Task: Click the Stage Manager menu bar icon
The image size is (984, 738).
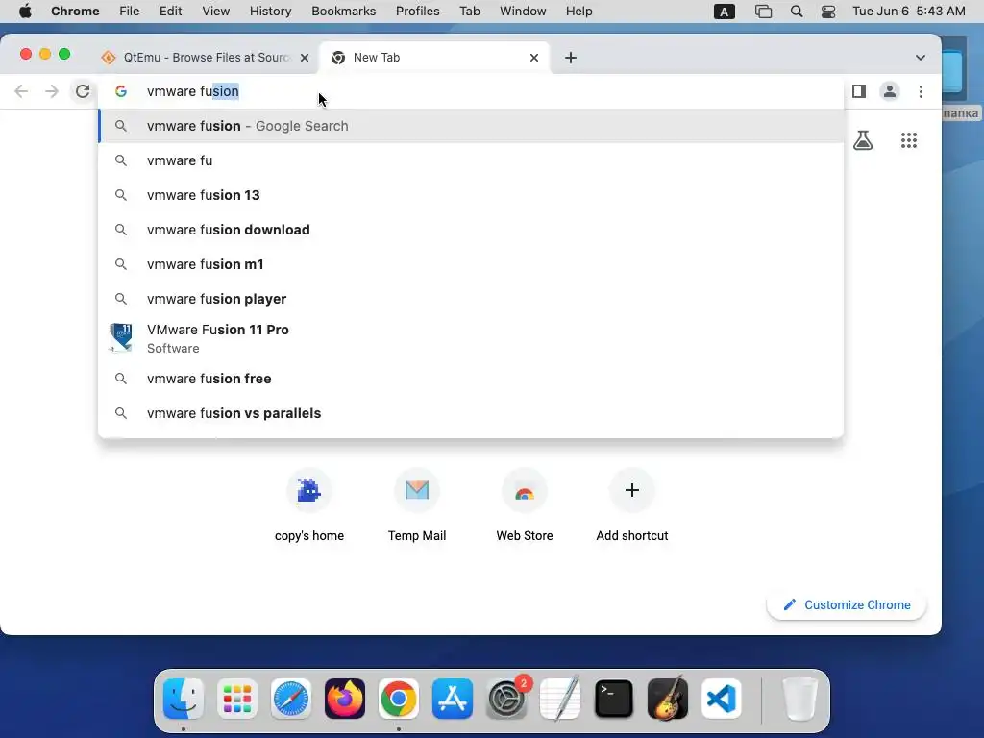Action: [x=763, y=12]
